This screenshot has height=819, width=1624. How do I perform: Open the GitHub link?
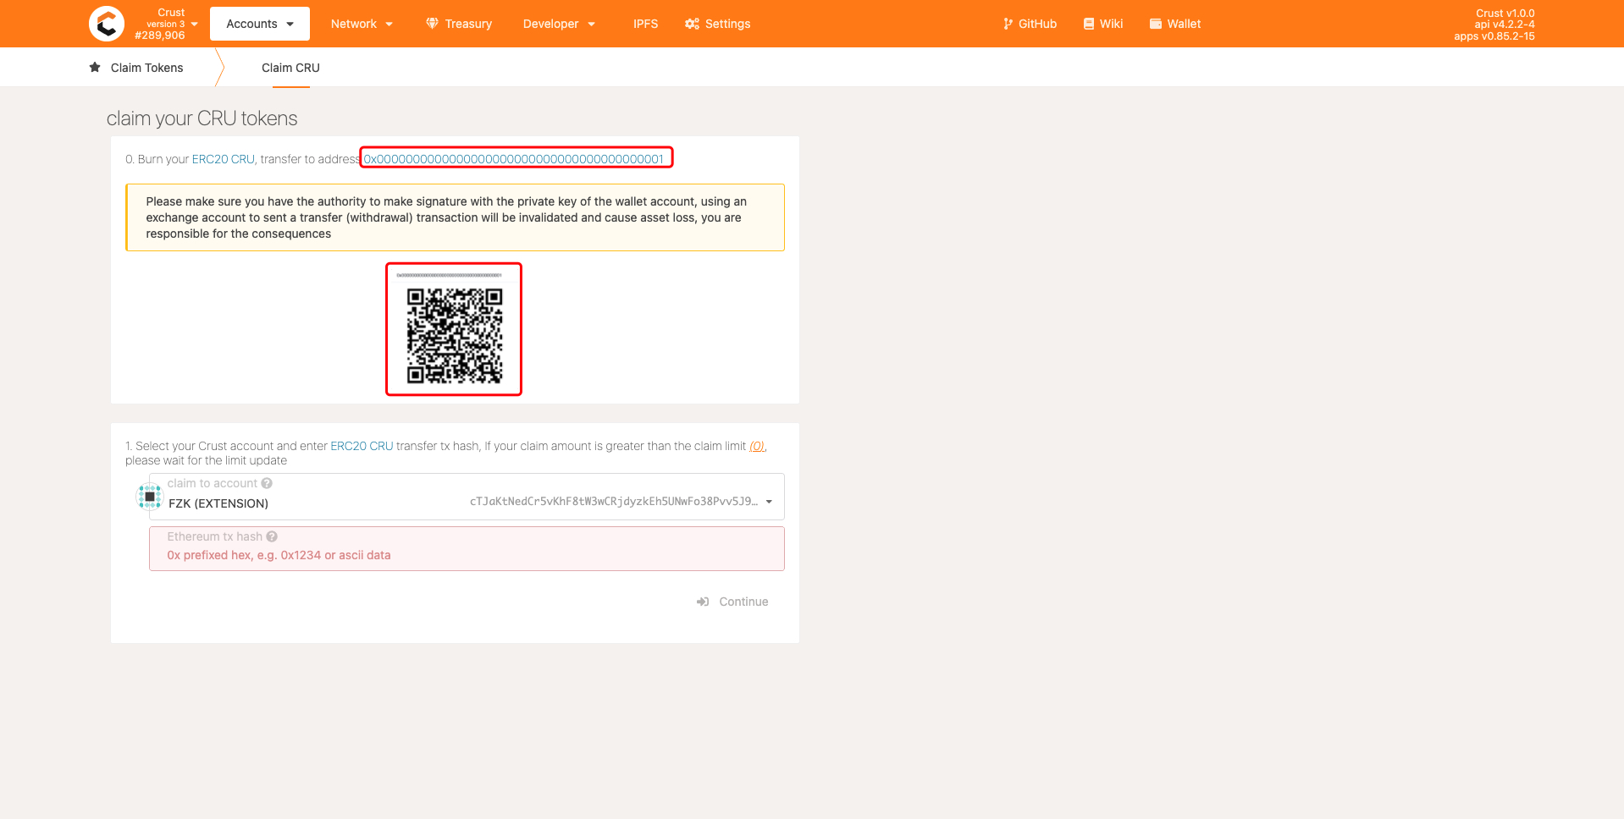[1030, 24]
